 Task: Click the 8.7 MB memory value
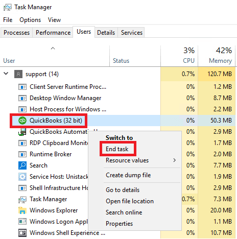tap(223, 98)
